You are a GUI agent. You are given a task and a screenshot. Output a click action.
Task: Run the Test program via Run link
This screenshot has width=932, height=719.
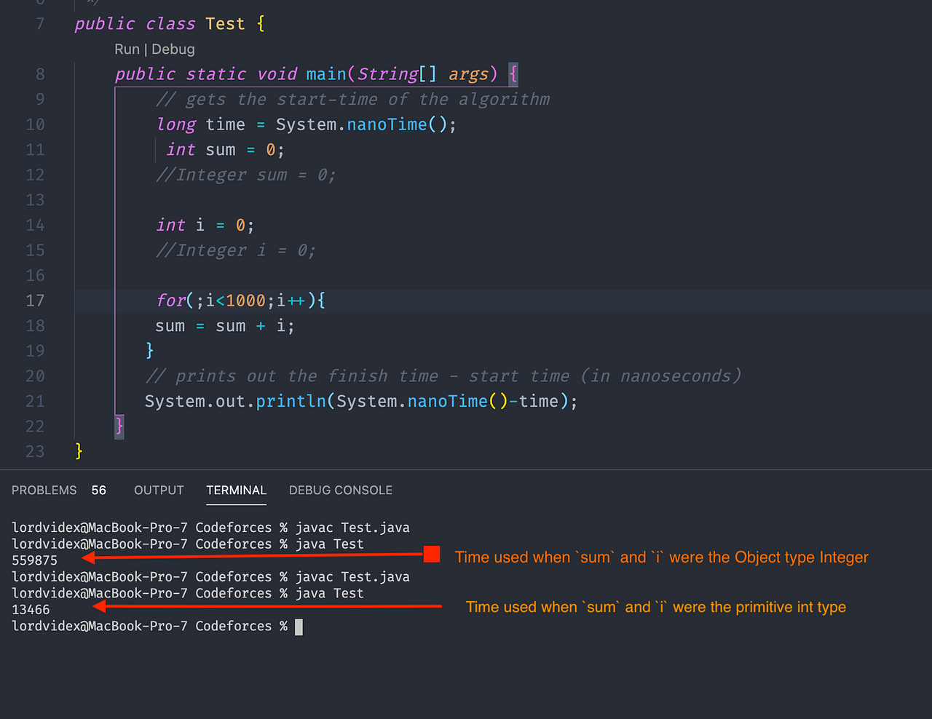(x=127, y=49)
